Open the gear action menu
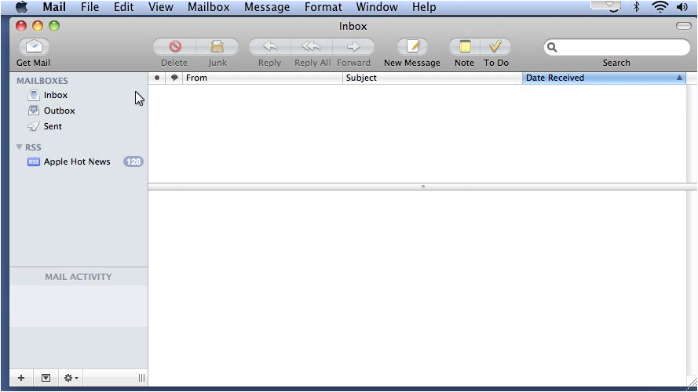Viewport: 698px width, 392px height. (x=71, y=378)
